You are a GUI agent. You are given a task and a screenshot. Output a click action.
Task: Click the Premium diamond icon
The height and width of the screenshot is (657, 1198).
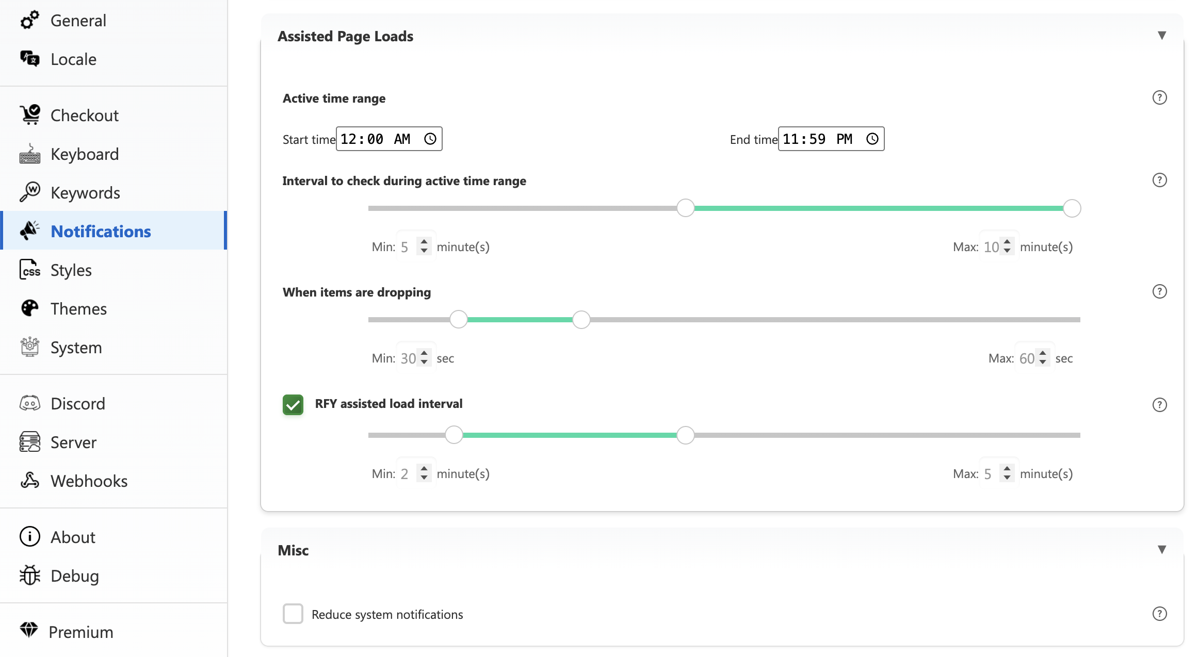point(29,630)
